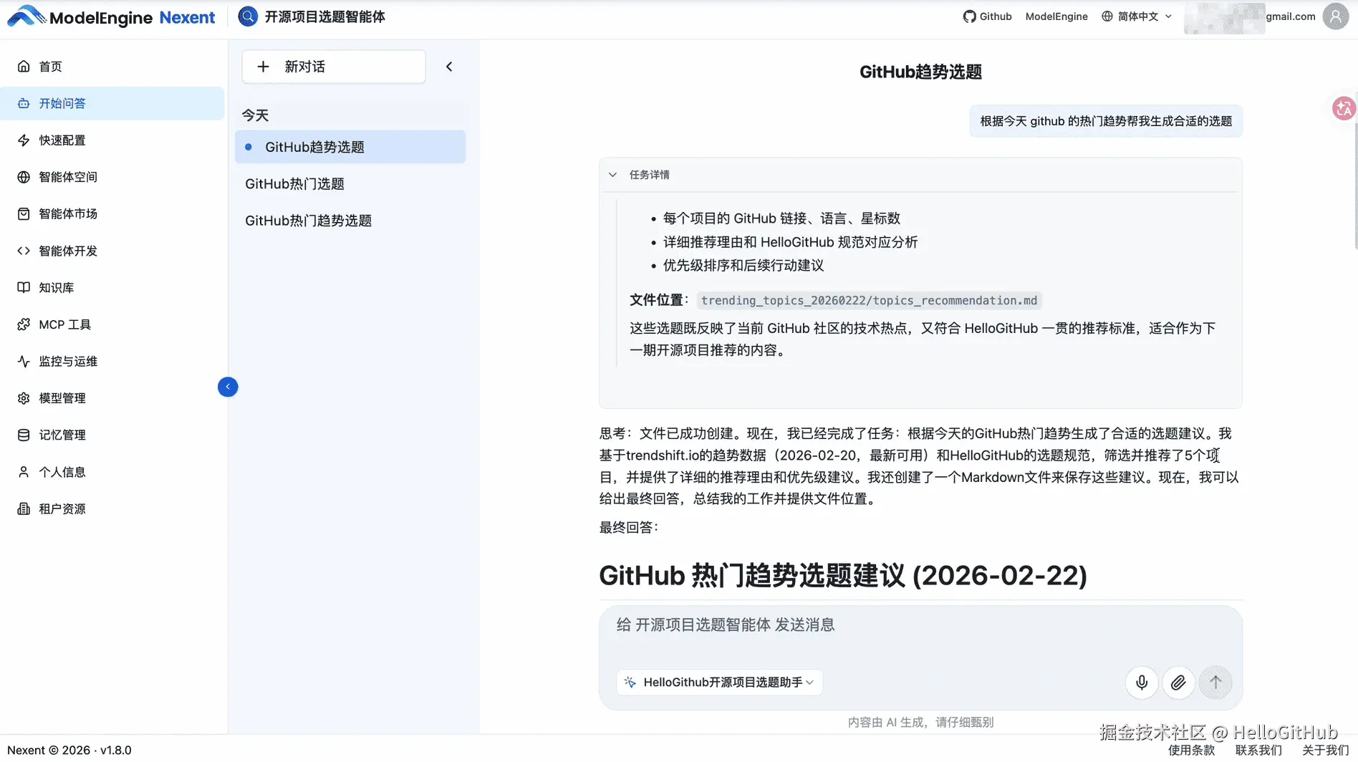Image resolution: width=1358 pixels, height=762 pixels.
Task: Select 开始问答 in the sidebar
Action: 112,103
